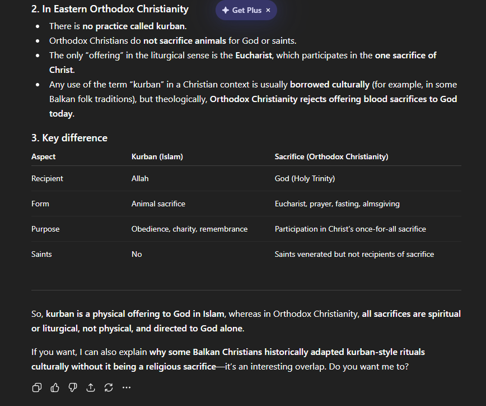
Task: Click "Saints venerated but not recipients" cell
Action: pyautogui.click(x=354, y=254)
